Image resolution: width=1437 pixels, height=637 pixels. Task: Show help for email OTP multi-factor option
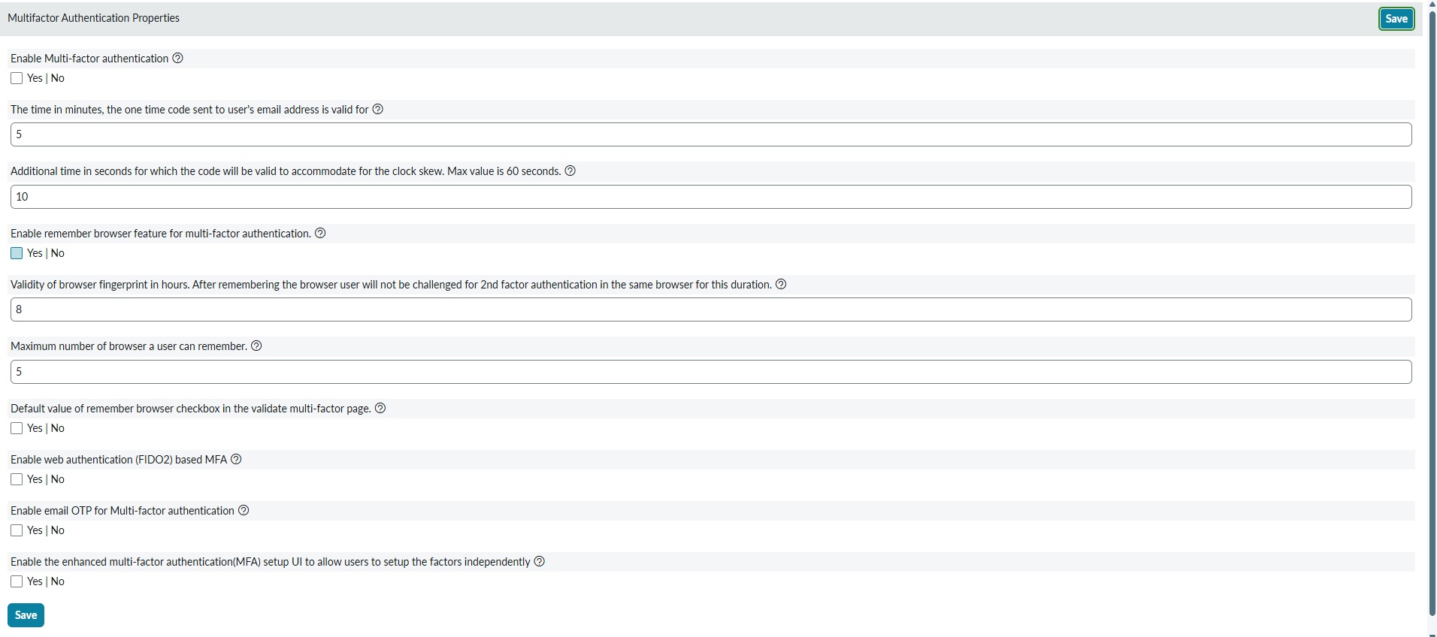(244, 510)
